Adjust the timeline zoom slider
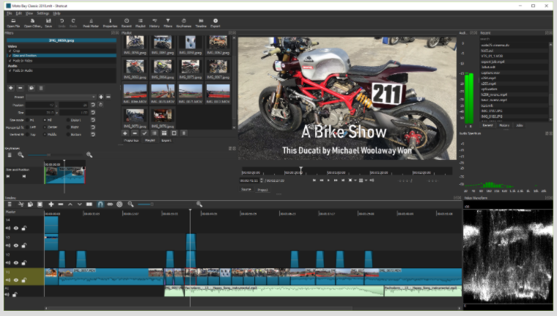The width and height of the screenshot is (557, 316). tap(146, 205)
